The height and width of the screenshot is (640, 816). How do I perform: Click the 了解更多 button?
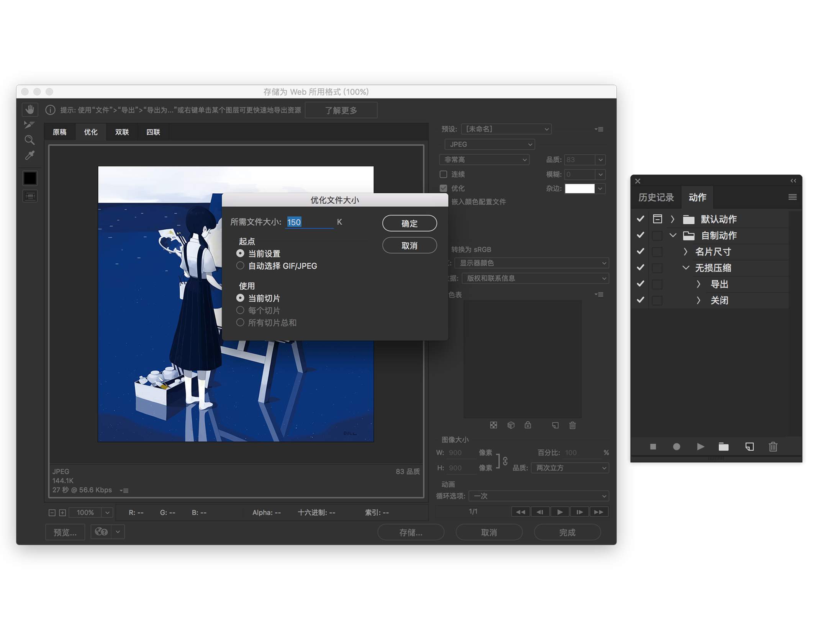[x=341, y=110]
